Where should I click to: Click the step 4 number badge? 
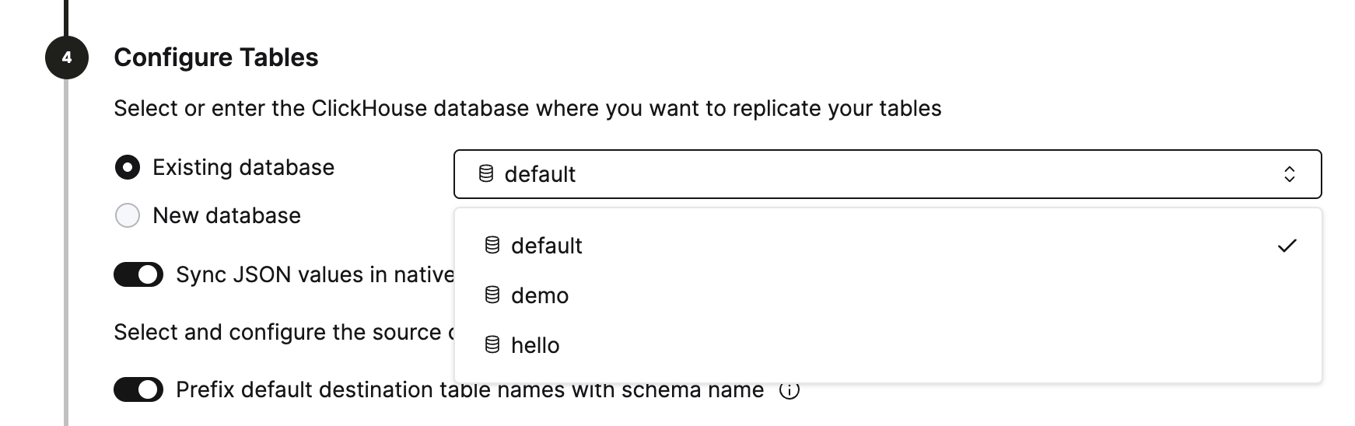point(67,58)
